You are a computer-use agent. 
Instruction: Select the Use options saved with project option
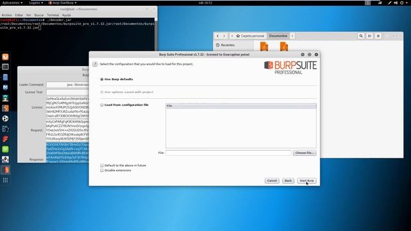coord(101,92)
